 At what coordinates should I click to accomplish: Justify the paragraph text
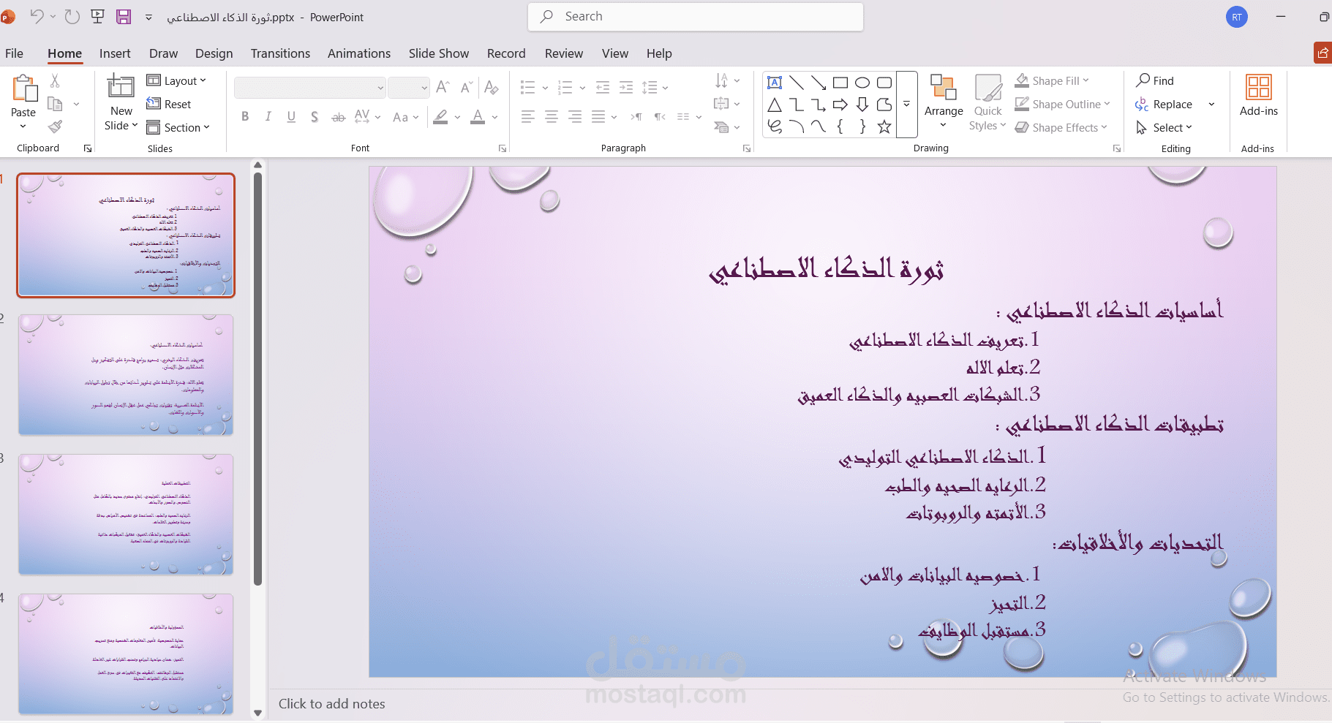598,117
